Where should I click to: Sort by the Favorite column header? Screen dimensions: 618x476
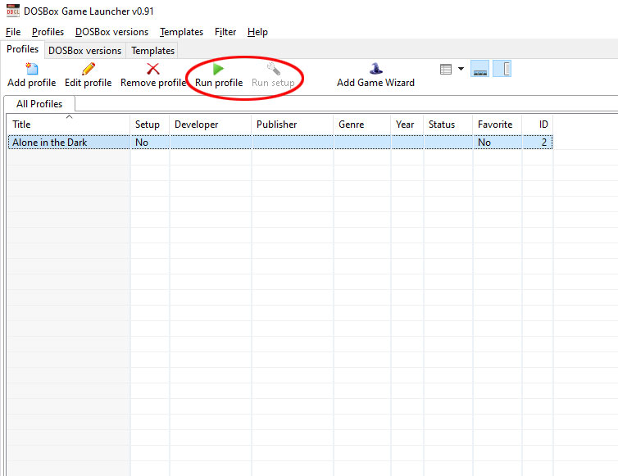[x=498, y=125]
